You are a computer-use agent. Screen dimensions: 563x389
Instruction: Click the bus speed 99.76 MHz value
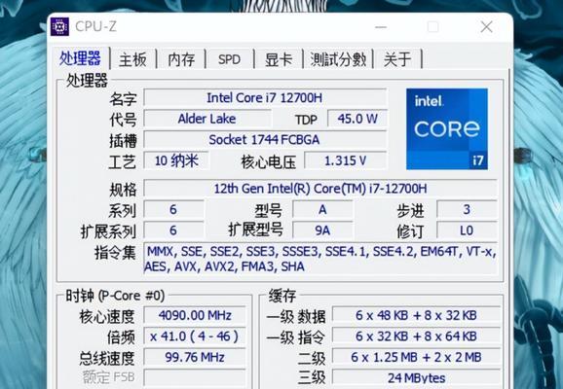(195, 357)
